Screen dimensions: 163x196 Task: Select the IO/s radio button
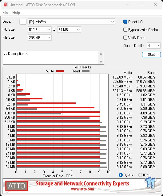coord(140,175)
